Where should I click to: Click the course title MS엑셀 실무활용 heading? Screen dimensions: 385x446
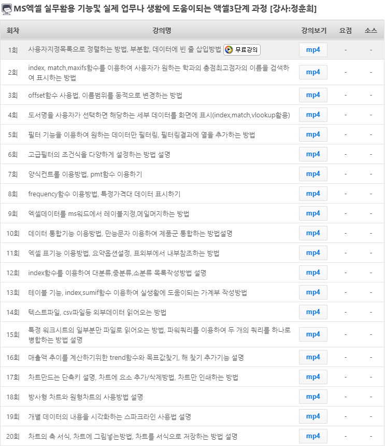tap(165, 9)
